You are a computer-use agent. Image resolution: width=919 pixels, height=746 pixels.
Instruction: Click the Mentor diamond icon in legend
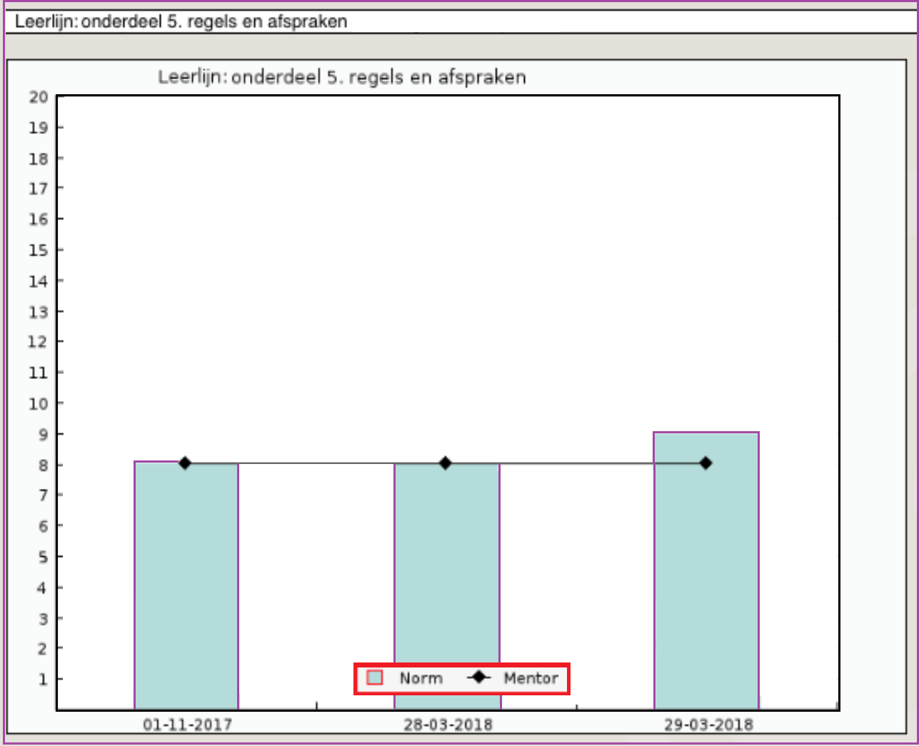click(478, 677)
